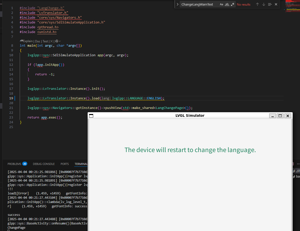Image resolution: width=300 pixels, height=231 pixels.
Task: Click the pthread.h include link
Action: tap(48, 27)
